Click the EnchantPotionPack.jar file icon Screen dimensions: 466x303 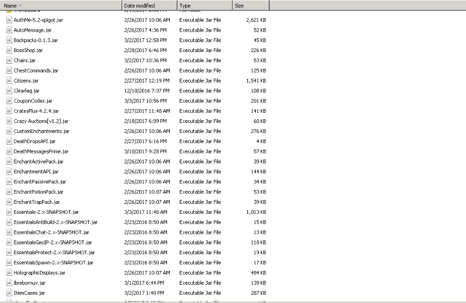9,192
